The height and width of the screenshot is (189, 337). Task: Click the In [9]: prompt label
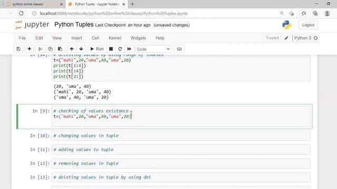coord(41,111)
